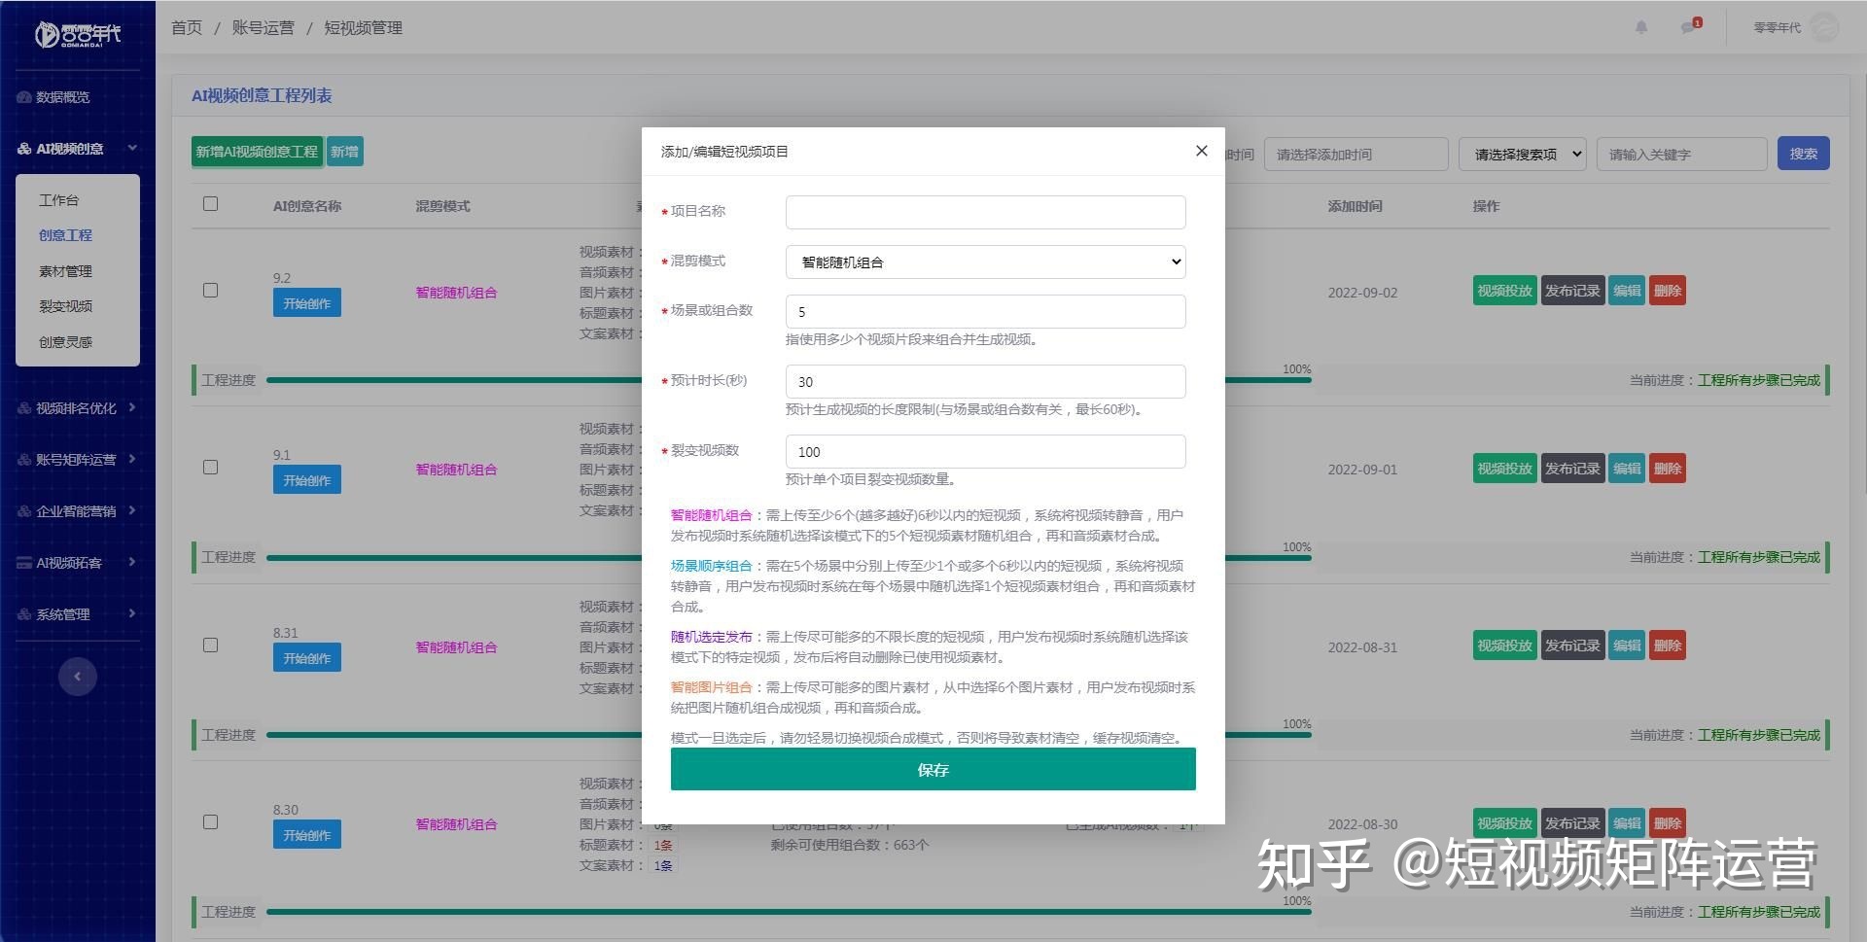Image resolution: width=1867 pixels, height=942 pixels.
Task: Open 工作台 in sidebar
Action: 59,200
